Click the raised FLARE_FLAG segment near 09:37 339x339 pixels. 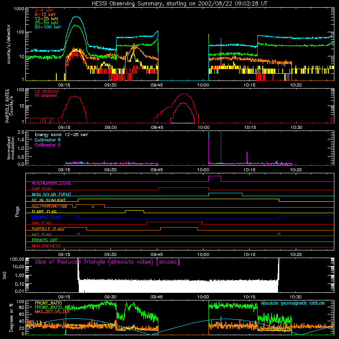(134, 210)
